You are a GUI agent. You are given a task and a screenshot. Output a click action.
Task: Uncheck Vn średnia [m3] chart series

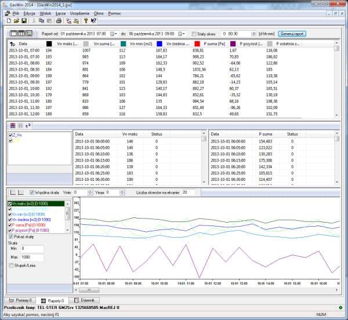point(10,220)
